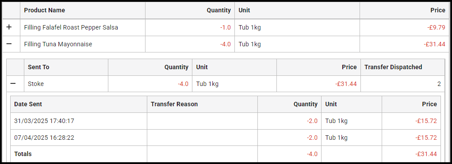452x164 pixels.
Task: Expand the Filling Falafel Roast Pepper Salsa row
Action: coord(9,27)
